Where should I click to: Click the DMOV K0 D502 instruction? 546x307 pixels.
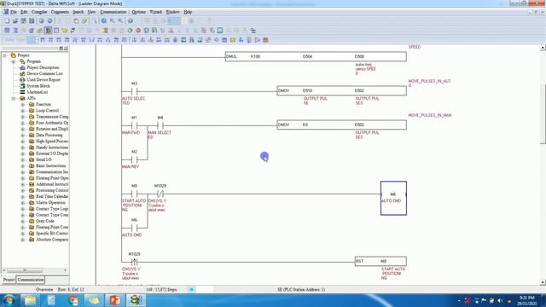[x=341, y=125]
